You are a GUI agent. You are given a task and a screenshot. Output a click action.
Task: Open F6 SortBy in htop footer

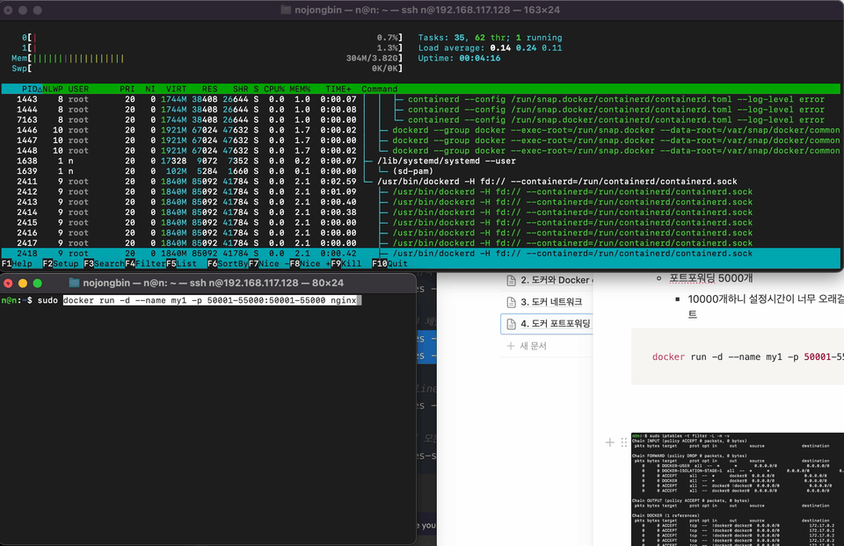[228, 264]
